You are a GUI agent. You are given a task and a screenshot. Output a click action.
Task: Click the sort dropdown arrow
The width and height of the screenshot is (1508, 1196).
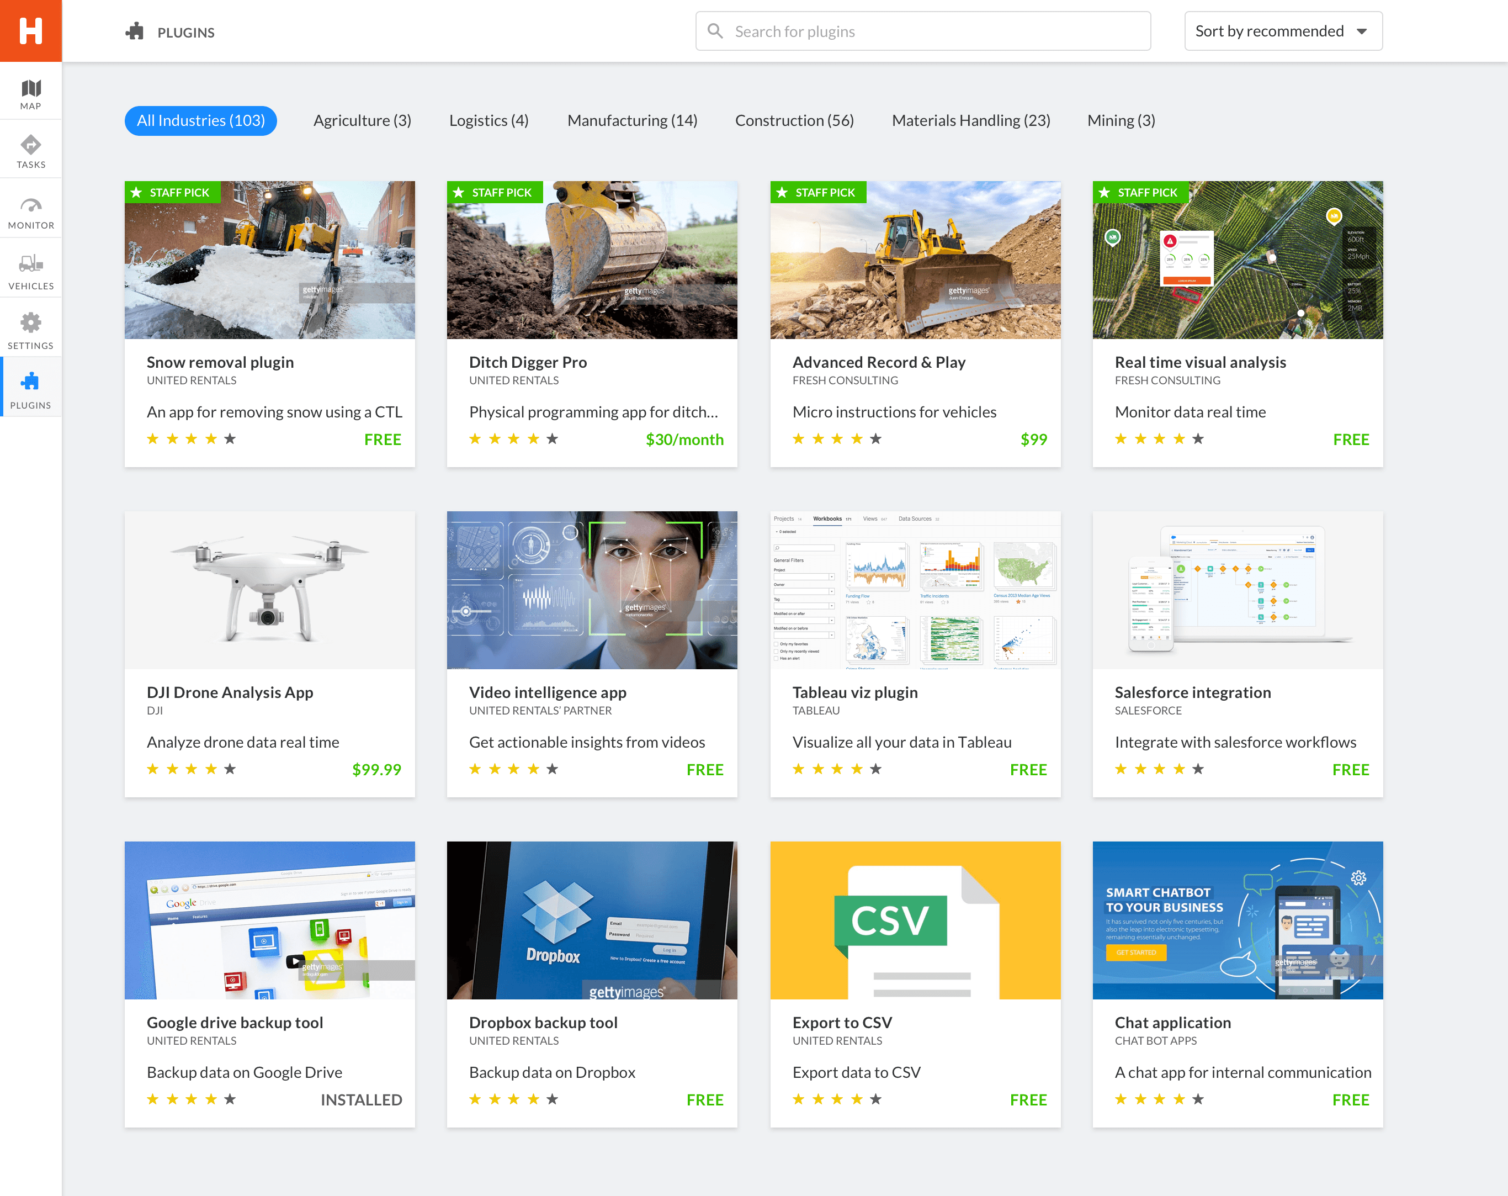coord(1361,31)
